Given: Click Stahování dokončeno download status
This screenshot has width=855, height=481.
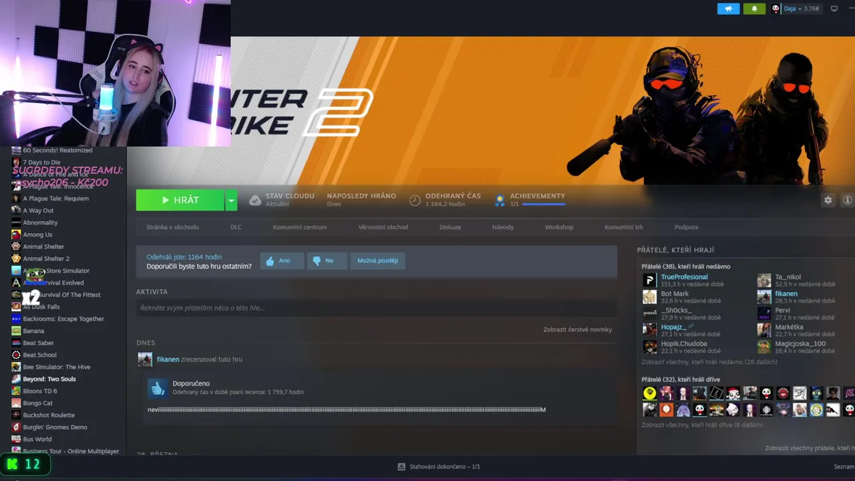Looking at the screenshot, I should tap(444, 466).
